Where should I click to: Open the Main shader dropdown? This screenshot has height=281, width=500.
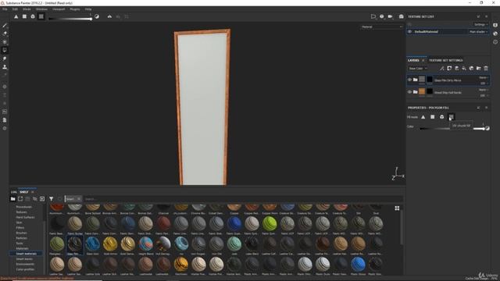pyautogui.click(x=478, y=32)
